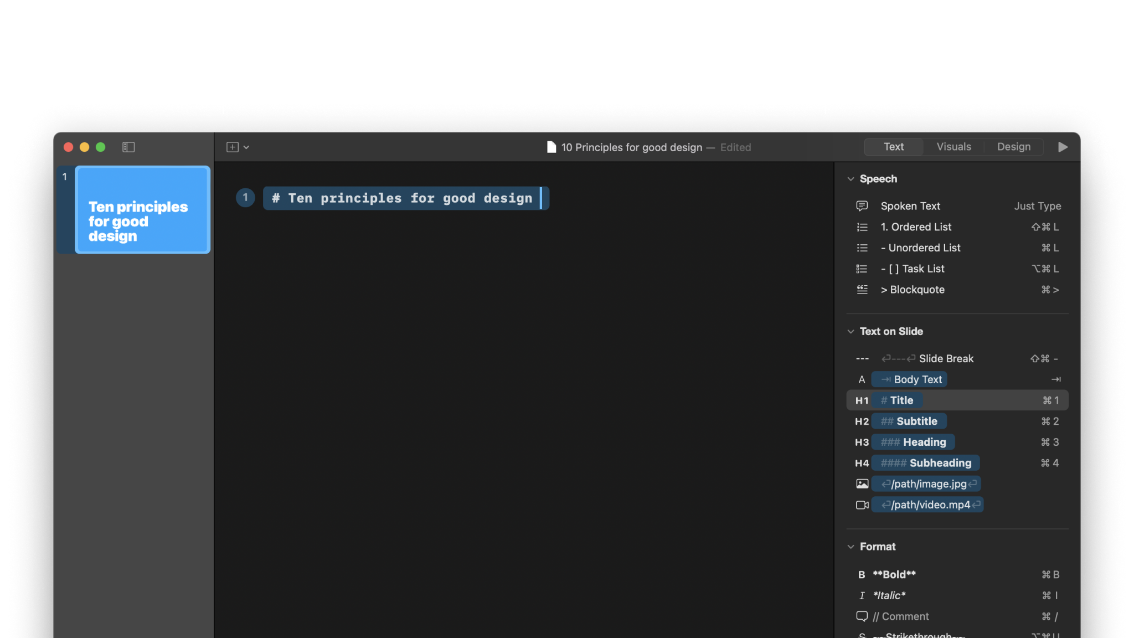
Task: Select the Spoken Text option
Action: click(957, 206)
